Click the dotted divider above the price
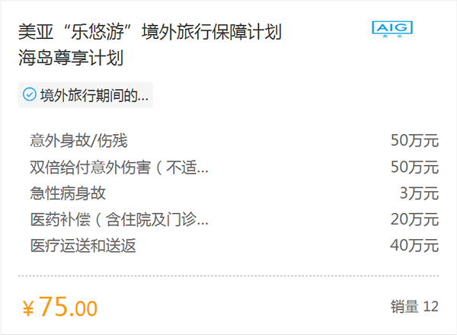 [x=228, y=276]
